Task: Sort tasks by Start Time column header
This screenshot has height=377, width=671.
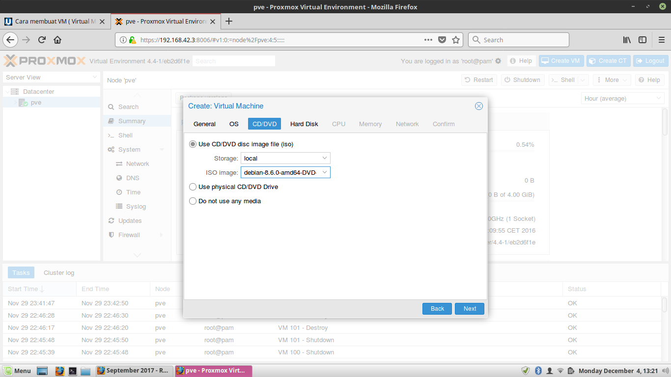Action: (39, 289)
